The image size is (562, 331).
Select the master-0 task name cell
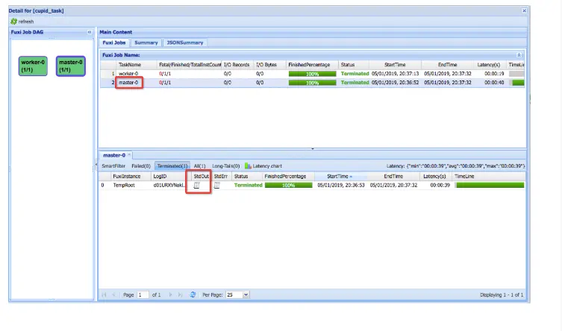pos(128,83)
